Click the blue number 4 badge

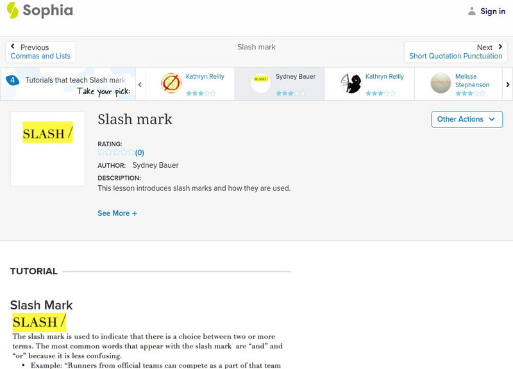coord(12,80)
